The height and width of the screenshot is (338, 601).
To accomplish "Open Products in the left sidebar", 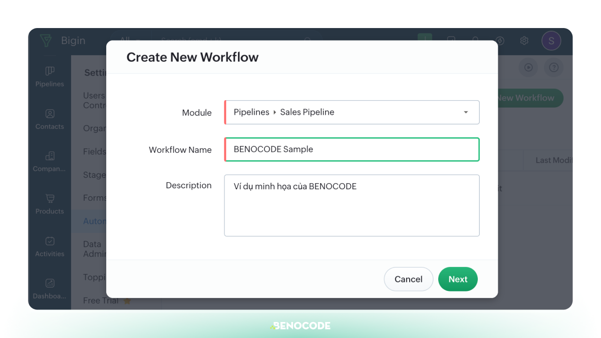I will coord(50,204).
